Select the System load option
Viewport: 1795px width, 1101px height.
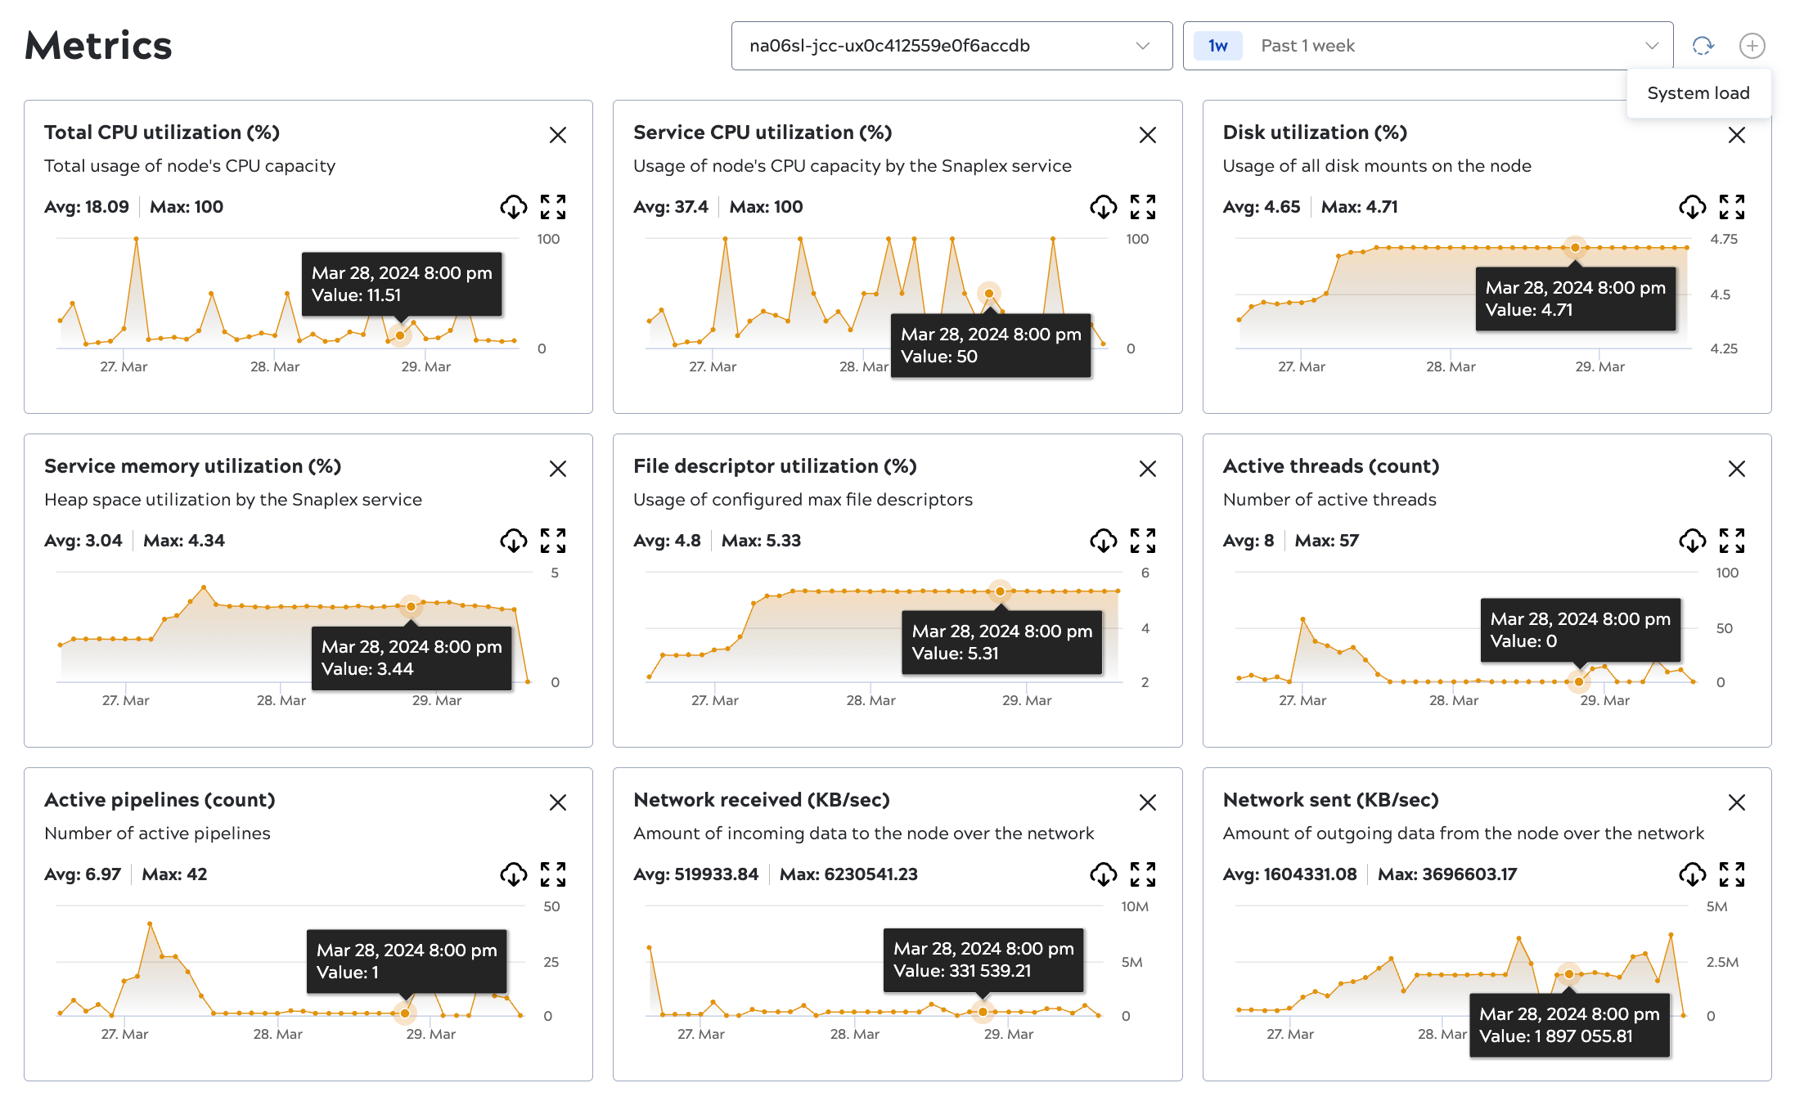(x=1698, y=92)
